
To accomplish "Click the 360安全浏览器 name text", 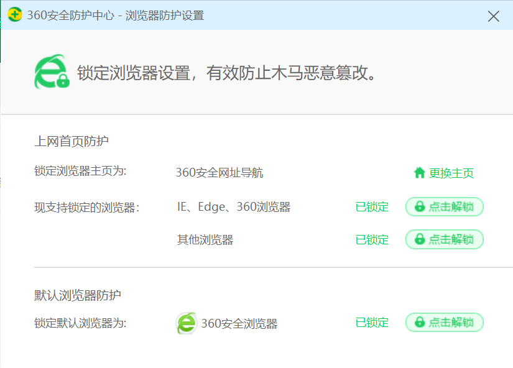I will click(x=239, y=323).
